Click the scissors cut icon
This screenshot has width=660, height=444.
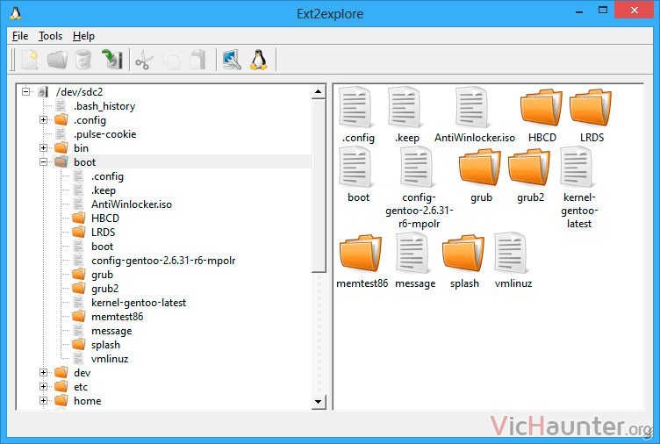144,60
